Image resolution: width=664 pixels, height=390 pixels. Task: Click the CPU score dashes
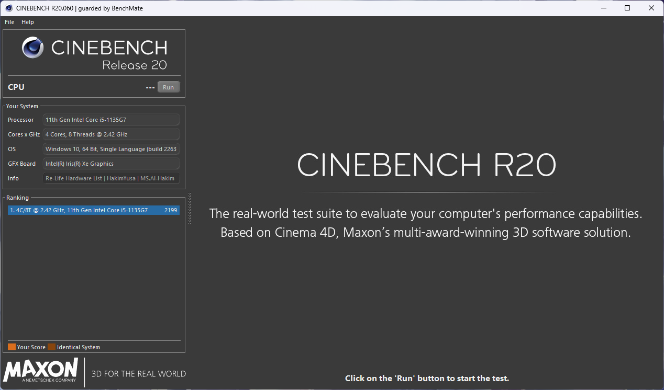150,87
